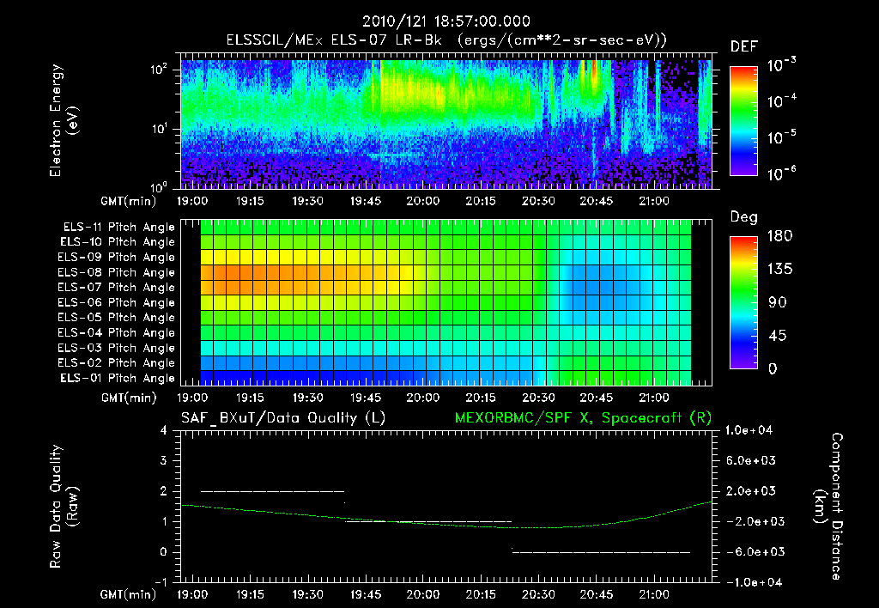Click the ELS-08 Pitch Angle row label

click(116, 272)
